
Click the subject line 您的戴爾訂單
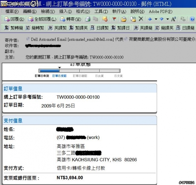click(74, 57)
